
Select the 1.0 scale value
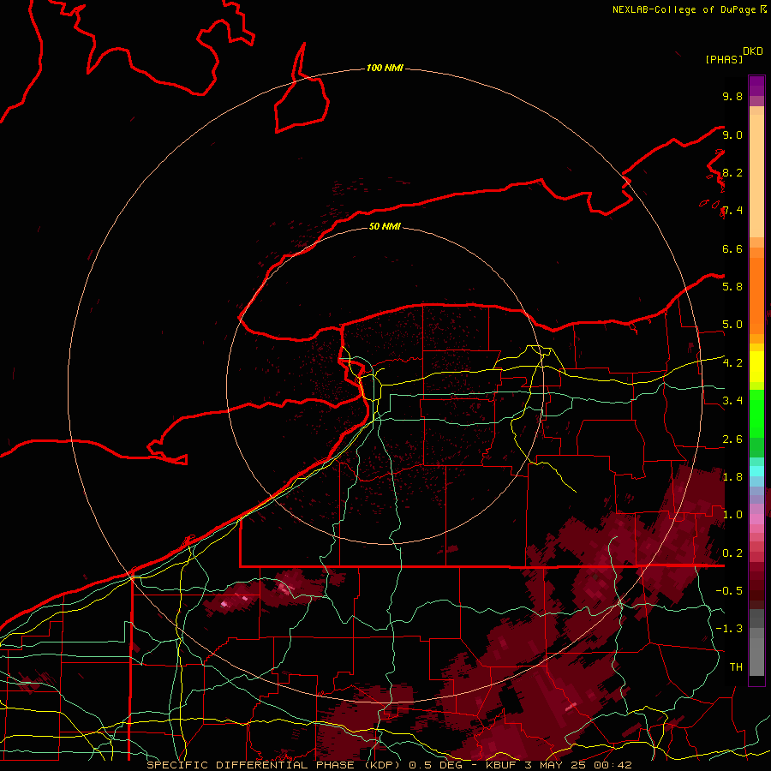[x=732, y=515]
